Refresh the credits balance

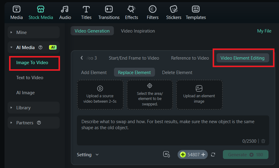[213, 155]
